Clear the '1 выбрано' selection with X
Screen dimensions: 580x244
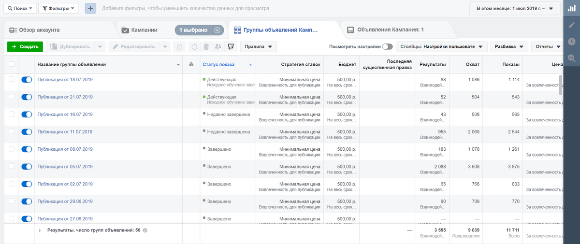pyautogui.click(x=217, y=30)
